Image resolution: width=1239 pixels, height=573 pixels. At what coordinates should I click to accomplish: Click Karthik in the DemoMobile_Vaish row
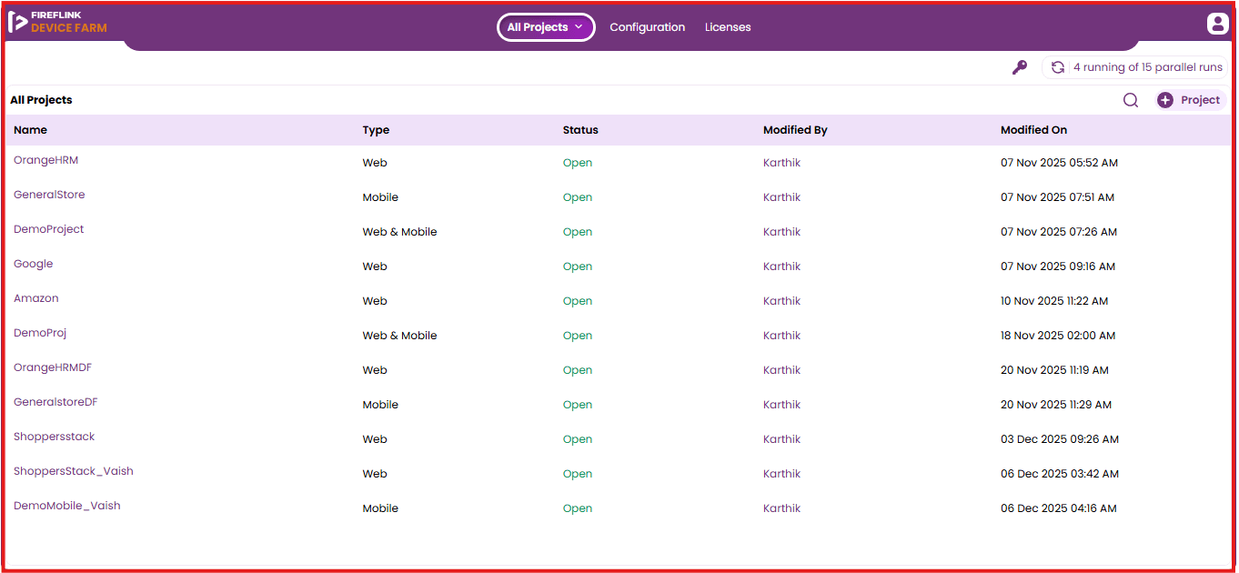(782, 508)
